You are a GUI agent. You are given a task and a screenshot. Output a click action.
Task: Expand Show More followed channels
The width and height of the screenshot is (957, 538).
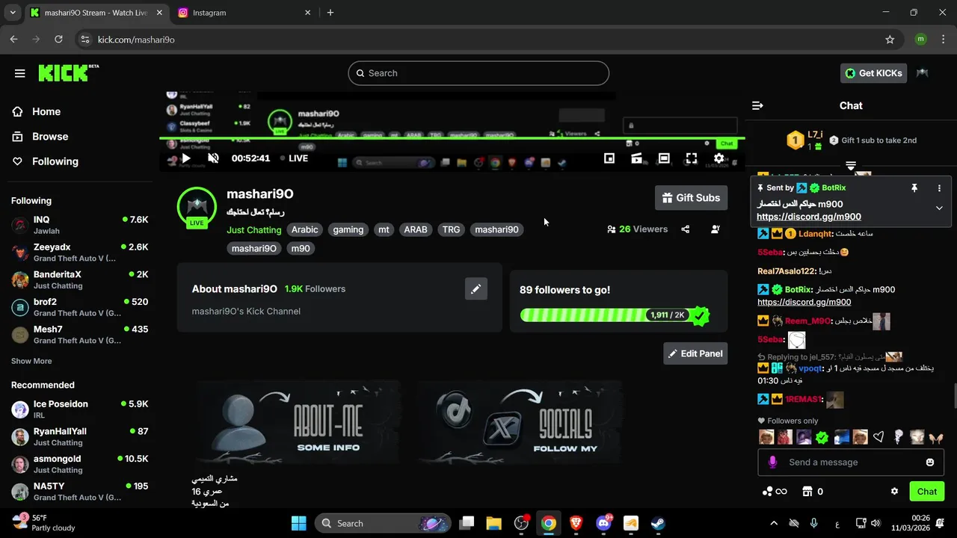coord(31,361)
